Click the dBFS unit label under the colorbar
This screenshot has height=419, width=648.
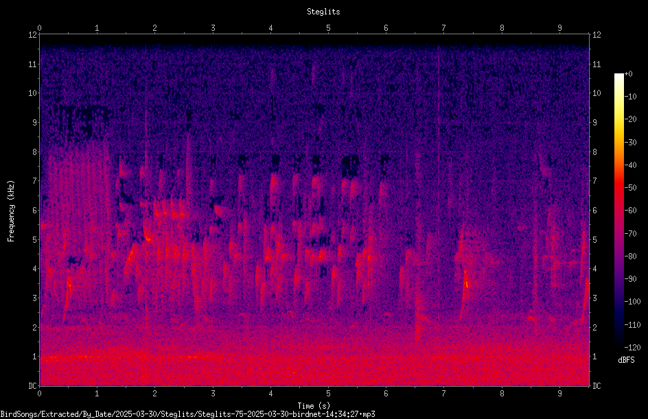[626, 360]
